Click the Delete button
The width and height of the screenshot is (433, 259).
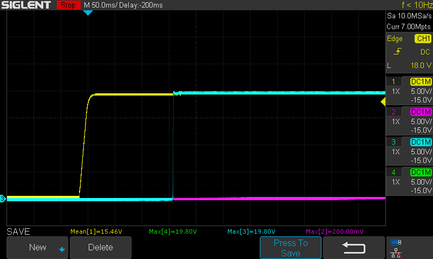point(101,248)
